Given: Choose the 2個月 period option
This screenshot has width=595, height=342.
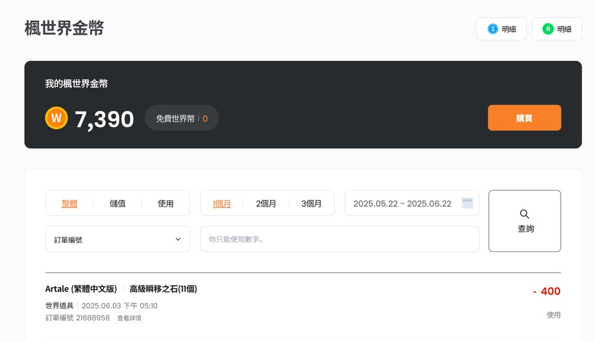Looking at the screenshot, I should point(266,203).
